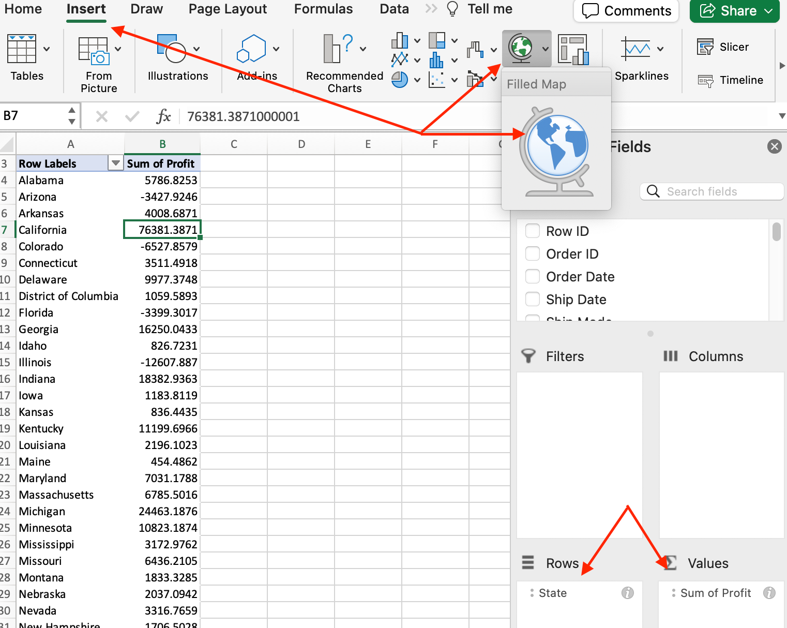This screenshot has width=787, height=628.
Task: Insert a scatter chart icon
Action: pyautogui.click(x=437, y=80)
